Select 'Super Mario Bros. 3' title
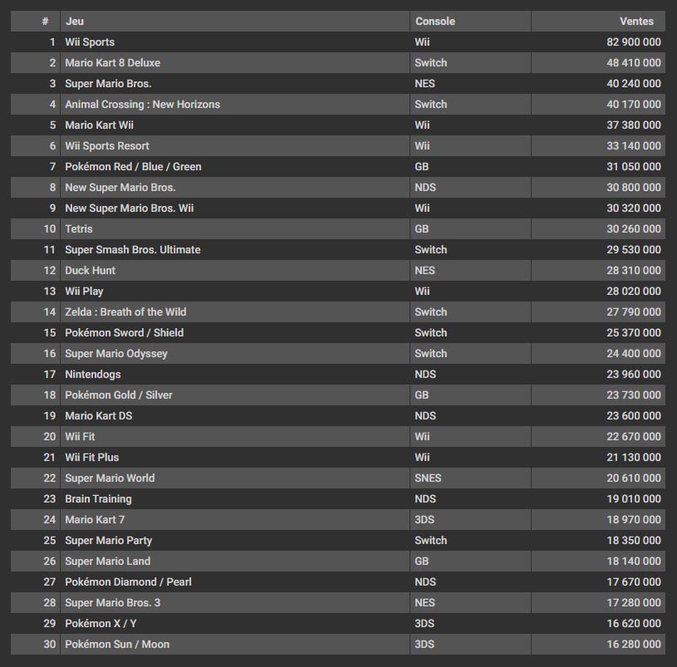This screenshot has width=677, height=667. [x=113, y=603]
